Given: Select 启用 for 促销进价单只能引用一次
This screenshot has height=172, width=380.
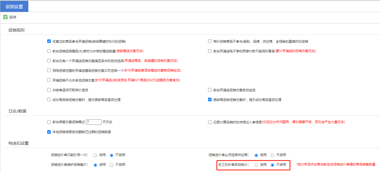Looking at the screenshot, I should point(95,155).
